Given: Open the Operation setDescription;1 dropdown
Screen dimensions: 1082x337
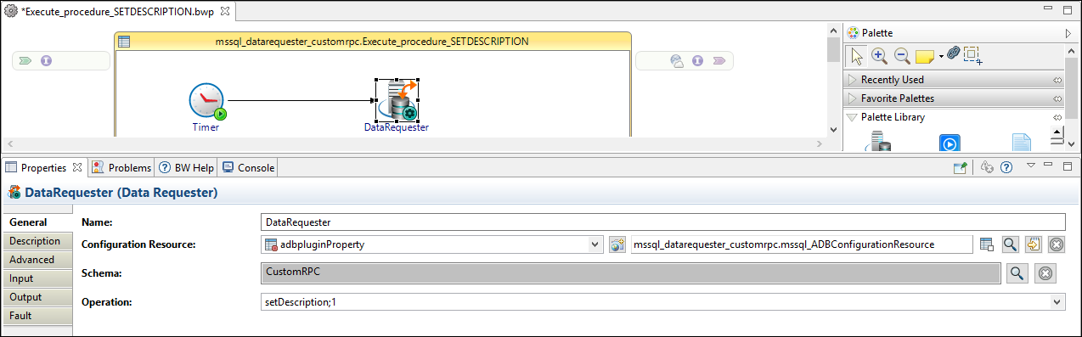Looking at the screenshot, I should point(1057,301).
